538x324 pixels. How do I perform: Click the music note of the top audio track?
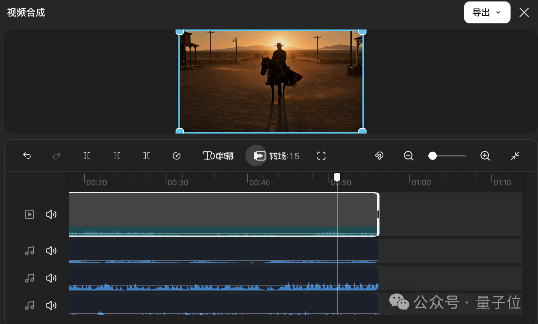[29, 251]
